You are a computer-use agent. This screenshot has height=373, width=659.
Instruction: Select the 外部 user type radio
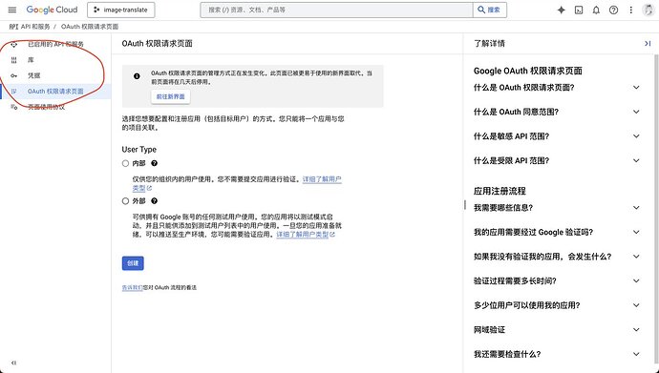coord(125,201)
